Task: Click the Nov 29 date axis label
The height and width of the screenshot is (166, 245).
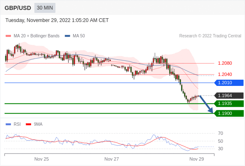Action: tap(196, 159)
